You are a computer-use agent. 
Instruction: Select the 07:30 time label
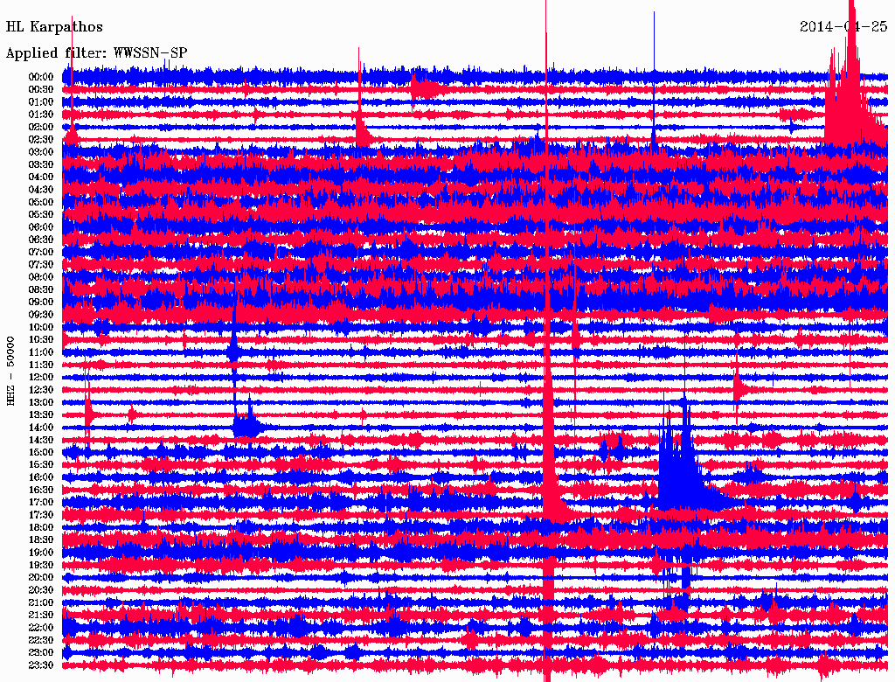click(x=41, y=264)
